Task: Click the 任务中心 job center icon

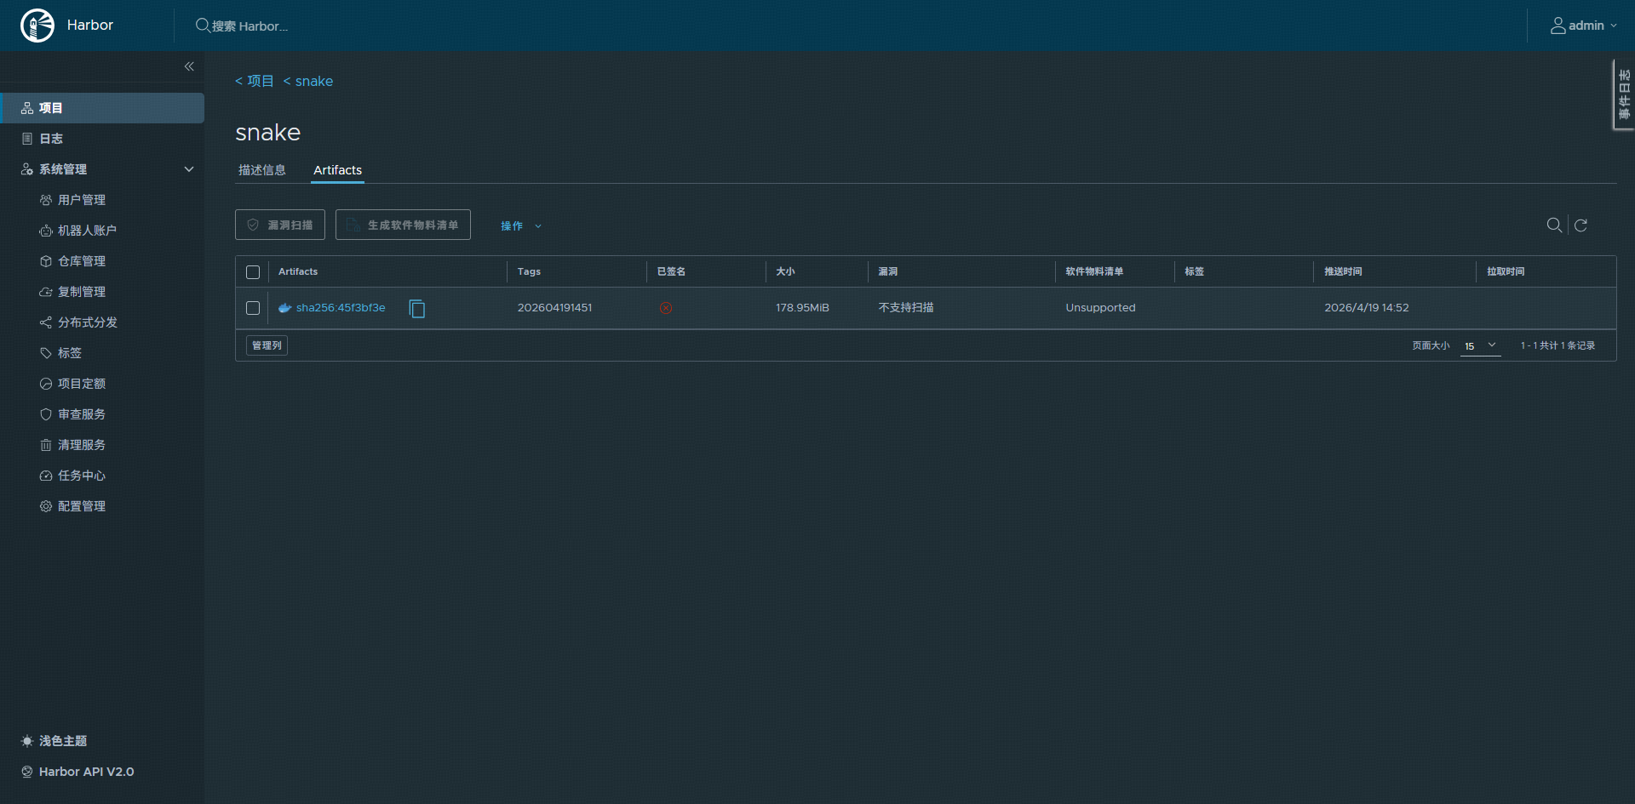Action: tap(46, 476)
